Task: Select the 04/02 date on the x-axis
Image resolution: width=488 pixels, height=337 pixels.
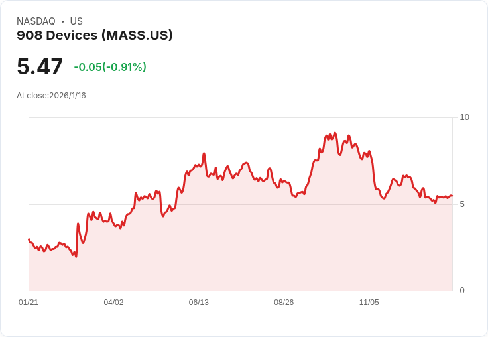Action: pos(113,303)
